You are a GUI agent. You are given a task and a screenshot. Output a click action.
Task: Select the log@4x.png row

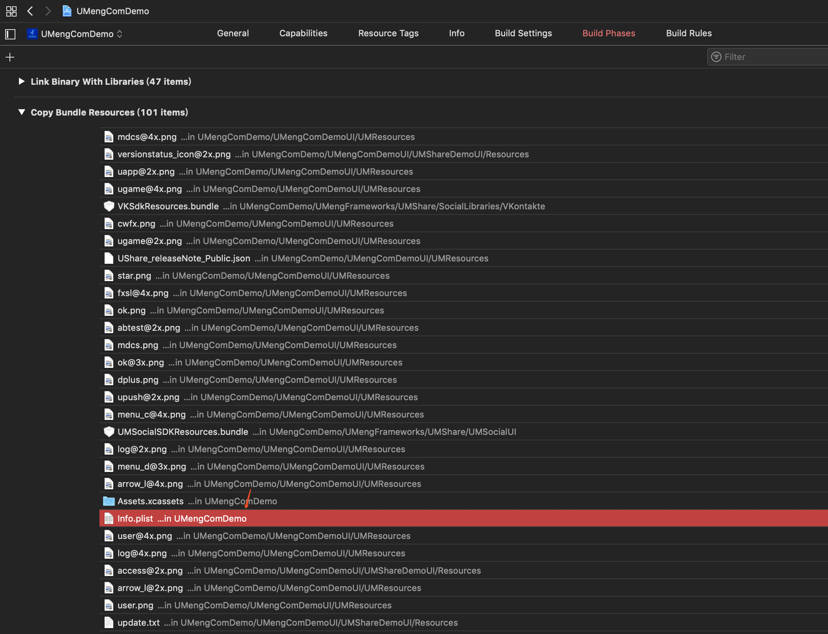[464, 553]
